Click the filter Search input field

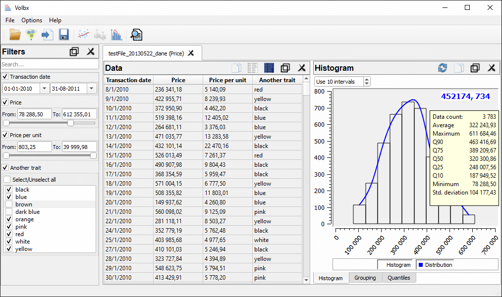pos(50,64)
